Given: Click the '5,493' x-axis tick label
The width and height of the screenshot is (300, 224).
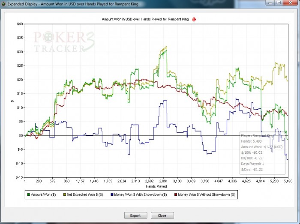Looking at the screenshot, I should coord(288,181).
